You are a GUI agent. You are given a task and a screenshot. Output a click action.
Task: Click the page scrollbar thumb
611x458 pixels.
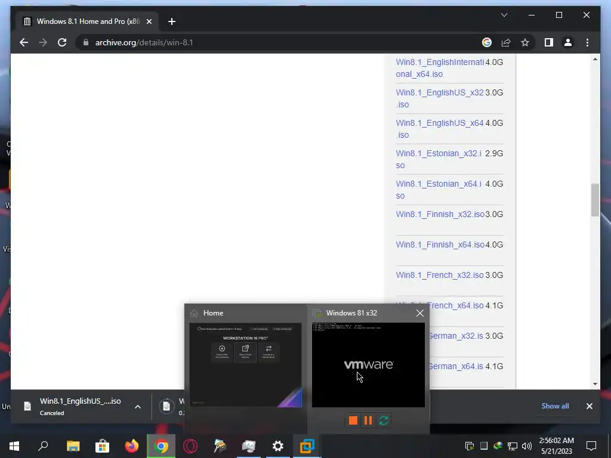point(595,200)
